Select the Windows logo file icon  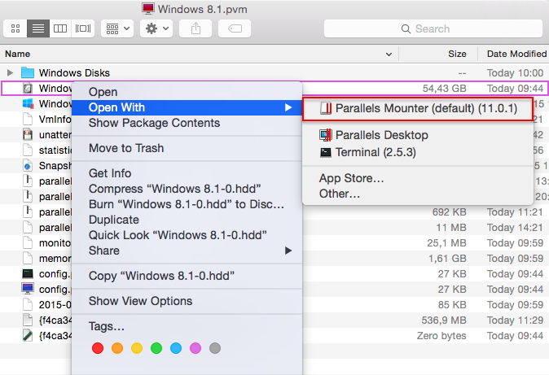tap(28, 103)
